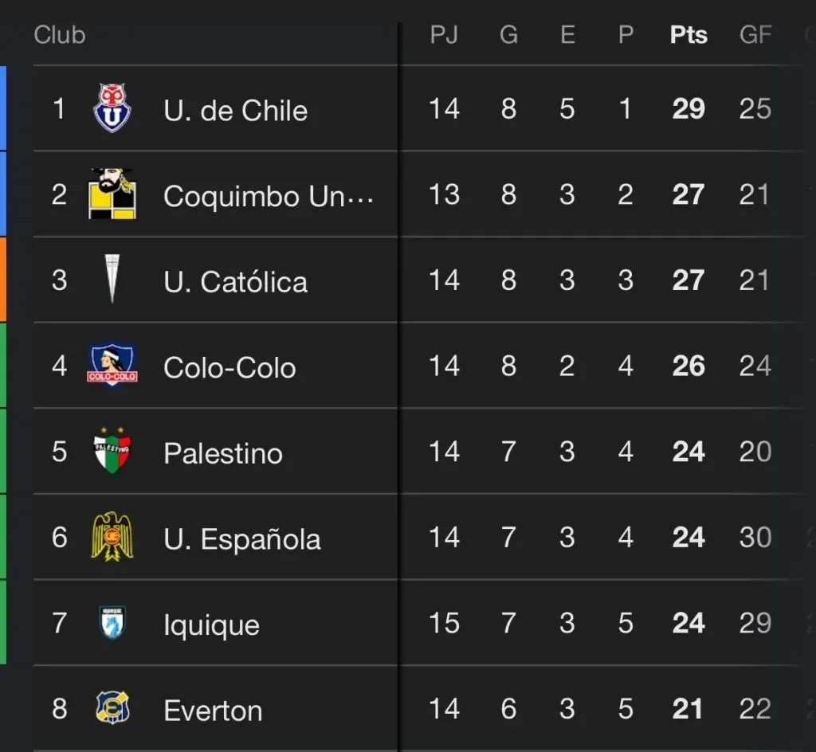This screenshot has height=752, width=816.
Task: Select the PJ column header
Action: click(x=444, y=35)
